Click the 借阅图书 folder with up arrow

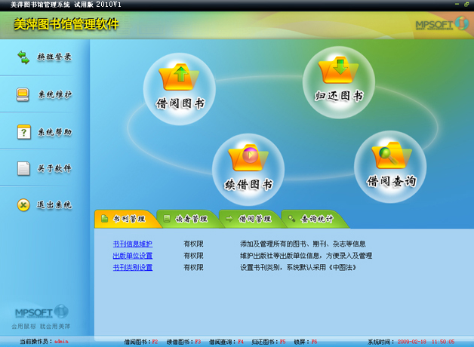[x=180, y=77]
